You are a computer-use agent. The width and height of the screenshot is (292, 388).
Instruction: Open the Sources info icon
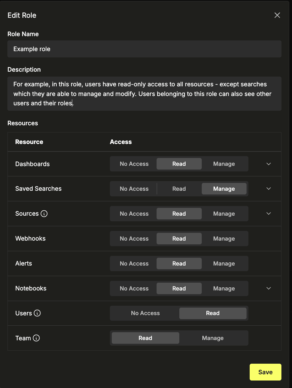[44, 213]
